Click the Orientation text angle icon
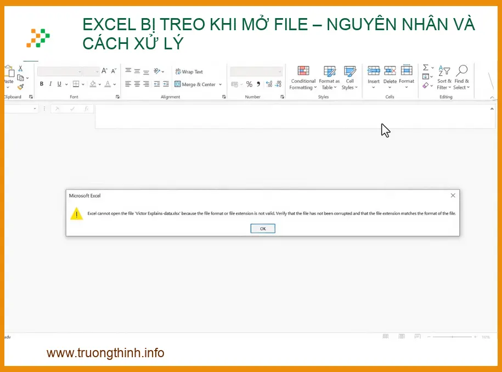502x372 pixels. 157,71
